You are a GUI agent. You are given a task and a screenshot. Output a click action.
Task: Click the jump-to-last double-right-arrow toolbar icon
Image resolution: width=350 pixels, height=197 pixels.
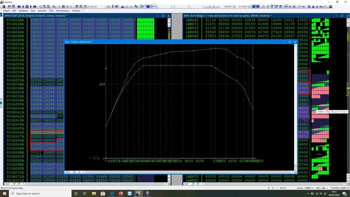(x=35, y=7)
